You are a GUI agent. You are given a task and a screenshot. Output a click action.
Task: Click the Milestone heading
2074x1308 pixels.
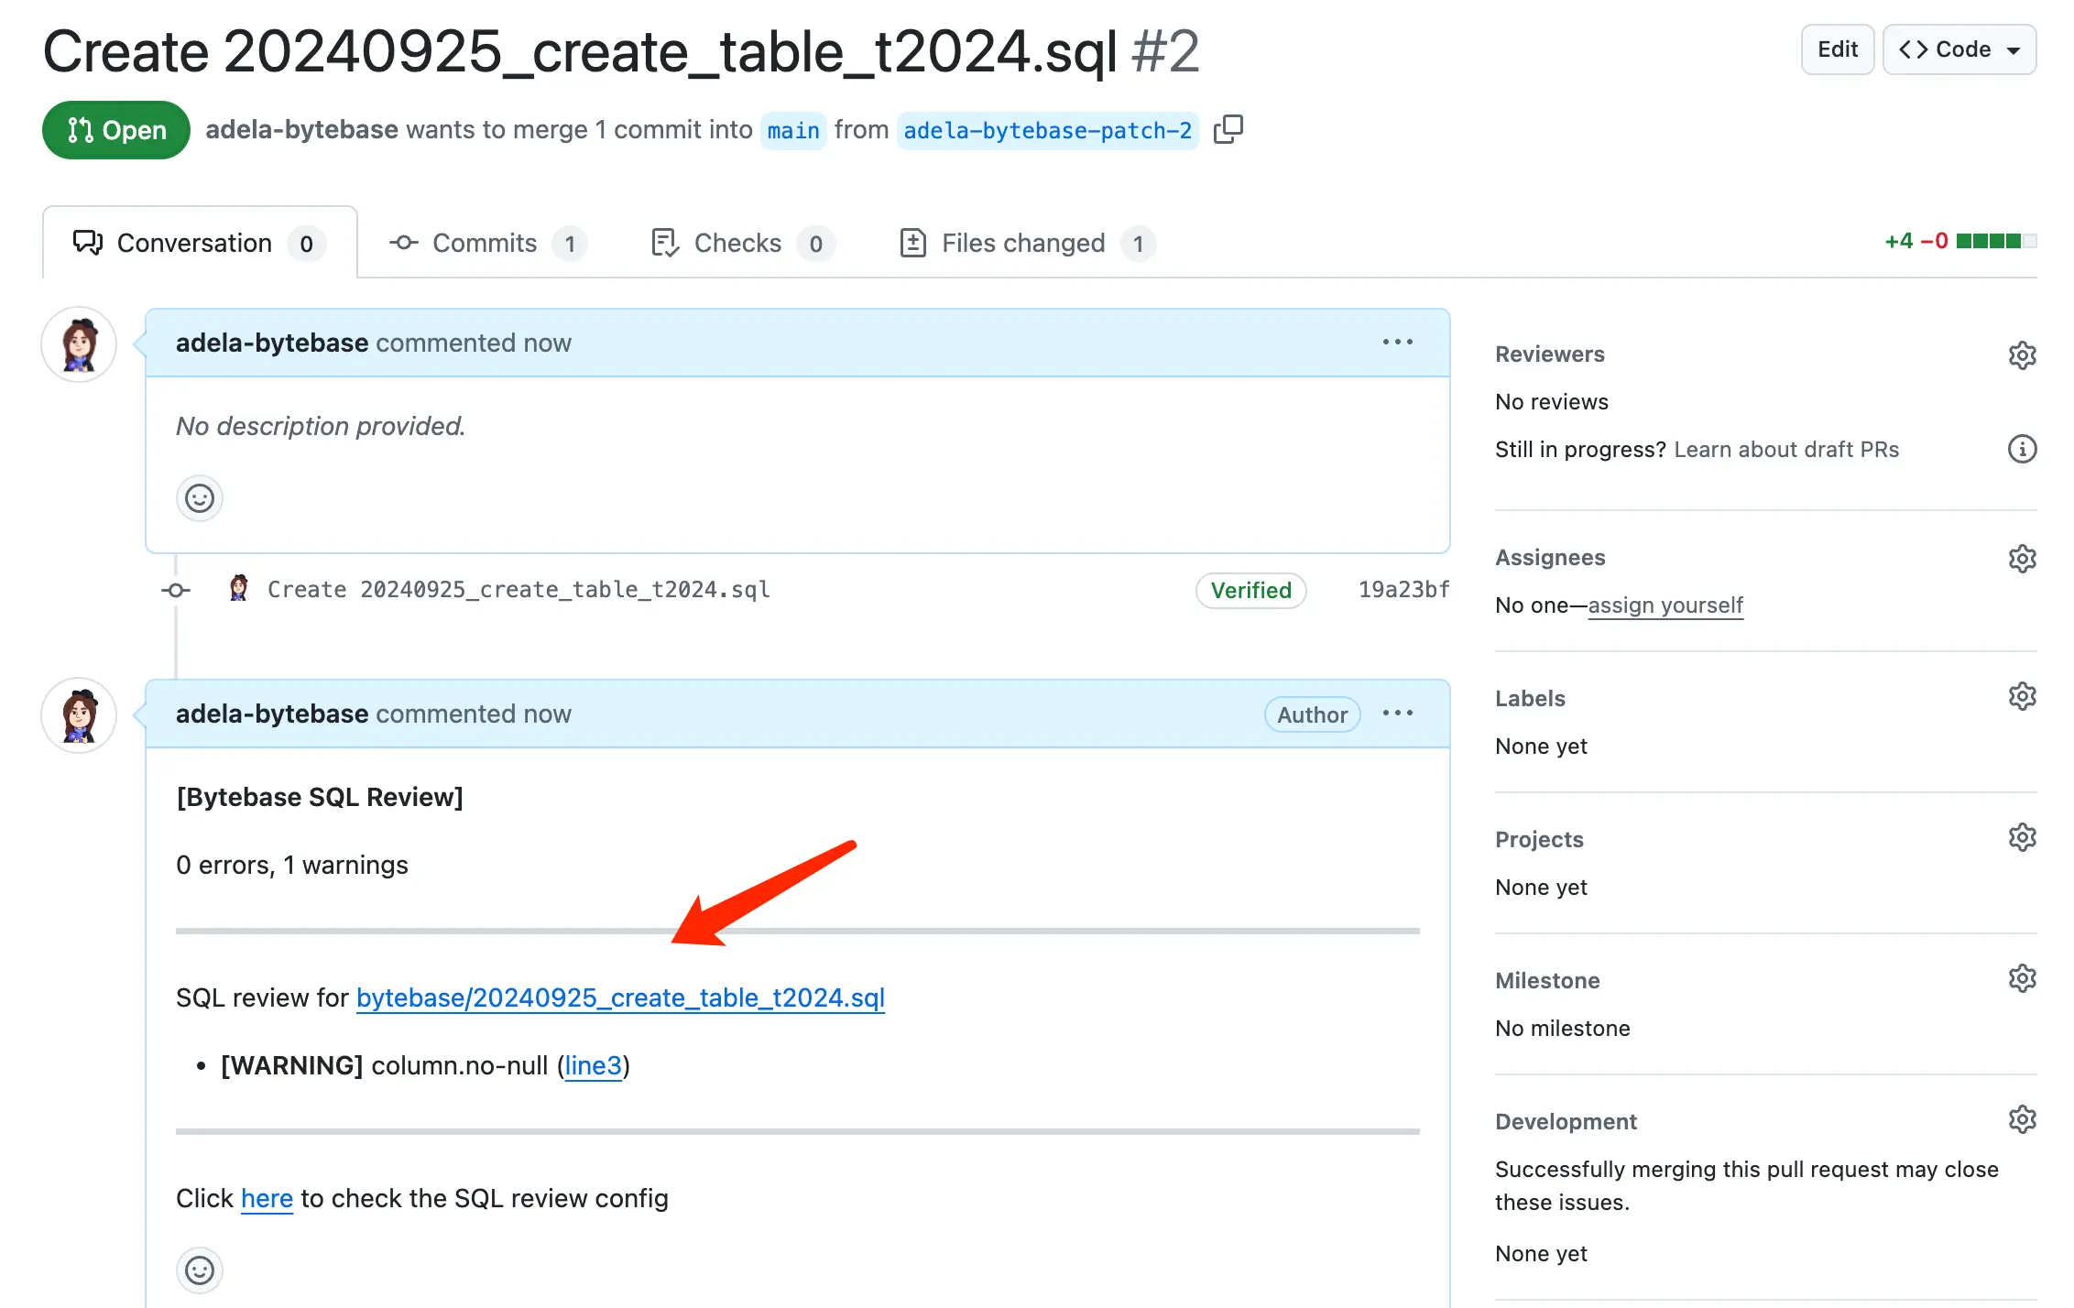pyautogui.click(x=1547, y=981)
